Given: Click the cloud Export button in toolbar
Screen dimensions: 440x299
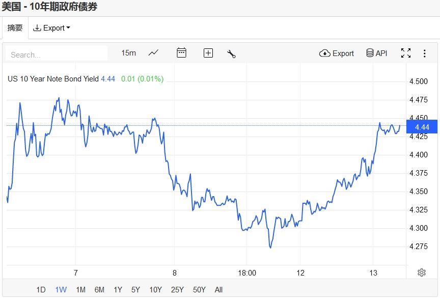Looking at the screenshot, I should (337, 53).
